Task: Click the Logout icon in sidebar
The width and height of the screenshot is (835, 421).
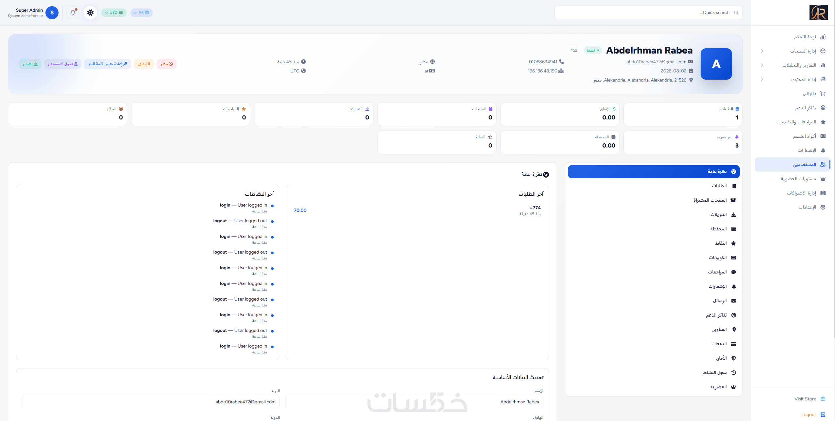Action: click(x=823, y=414)
